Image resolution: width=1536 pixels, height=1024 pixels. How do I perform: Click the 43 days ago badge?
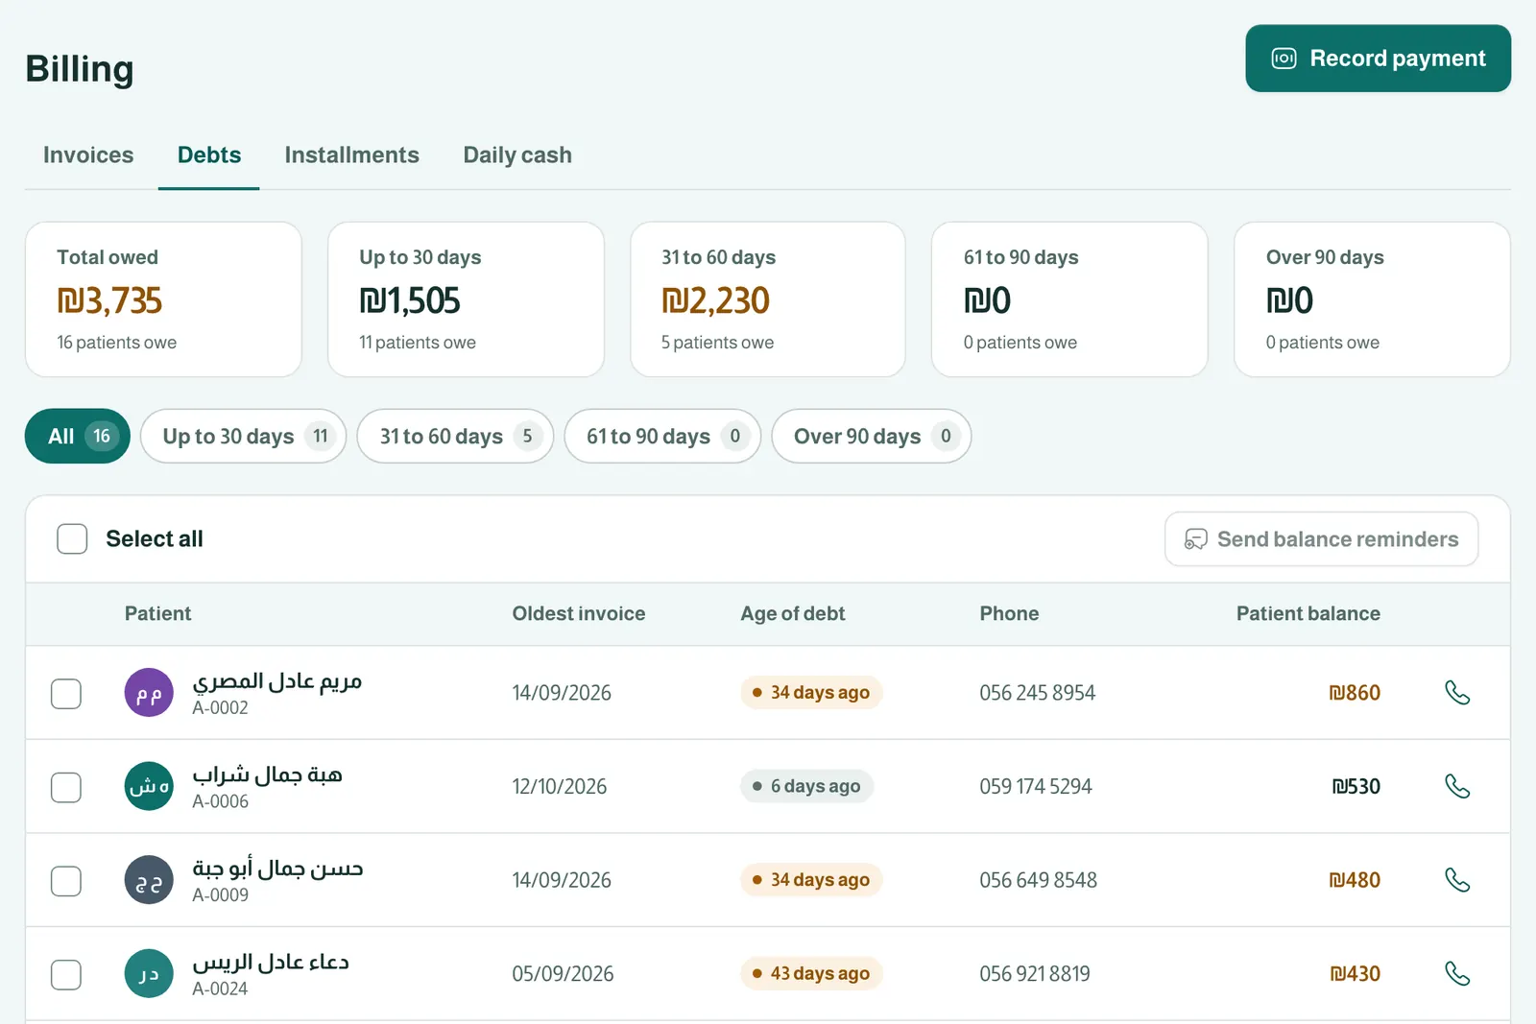(x=811, y=973)
